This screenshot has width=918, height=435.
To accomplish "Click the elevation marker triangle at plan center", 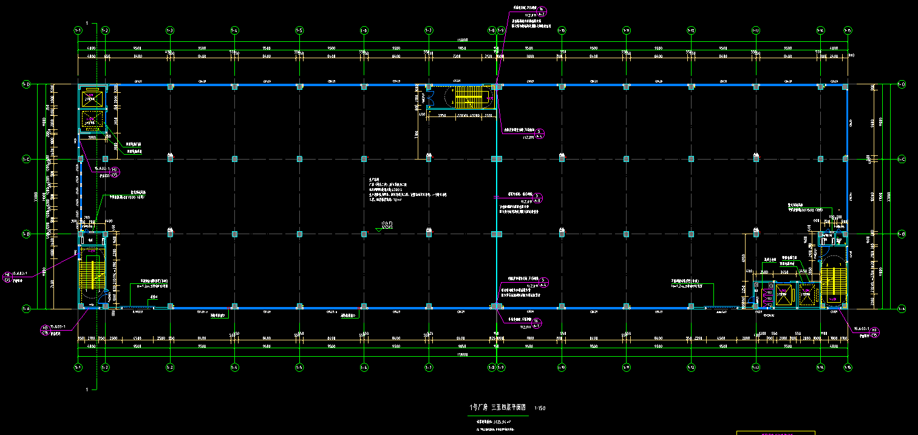I will (379, 229).
